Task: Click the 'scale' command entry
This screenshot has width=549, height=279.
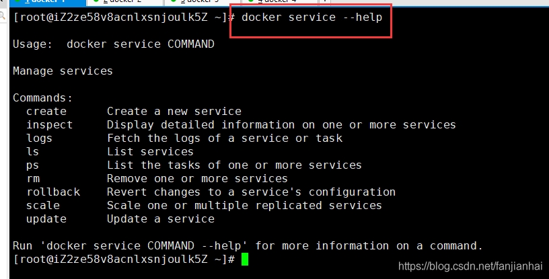Action: point(43,206)
